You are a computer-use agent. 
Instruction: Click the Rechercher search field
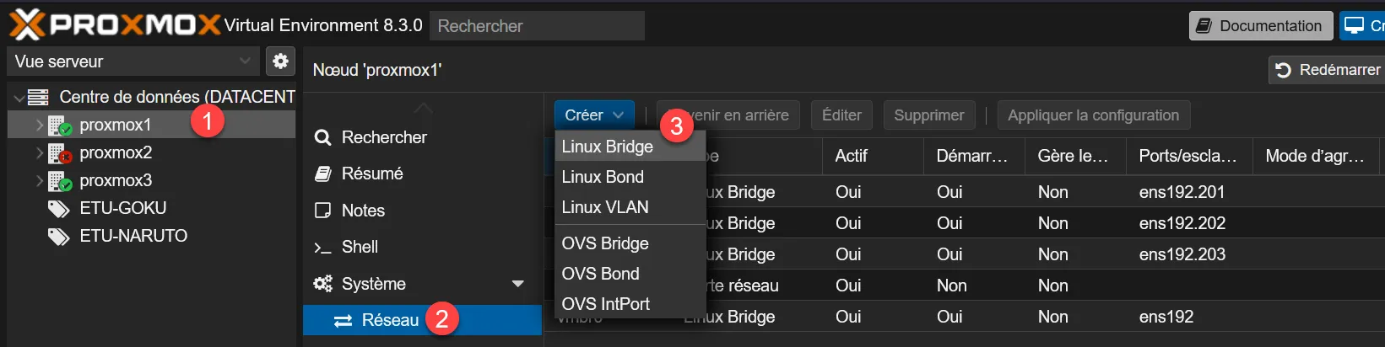(x=537, y=26)
